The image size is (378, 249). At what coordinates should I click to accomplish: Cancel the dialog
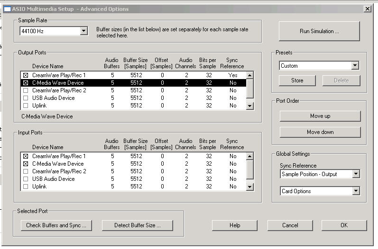click(x=290, y=225)
